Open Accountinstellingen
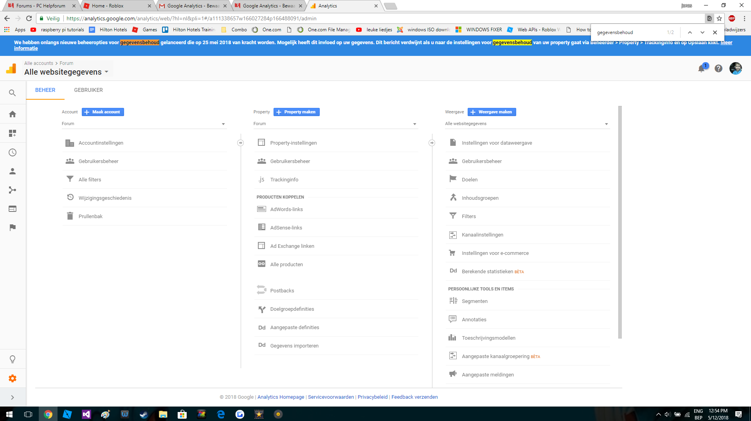Viewport: 751px width, 421px height. (144, 143)
